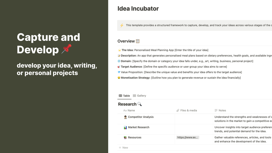
Task: Click the clipboard emoji beside Overview
Action: tap(138, 41)
